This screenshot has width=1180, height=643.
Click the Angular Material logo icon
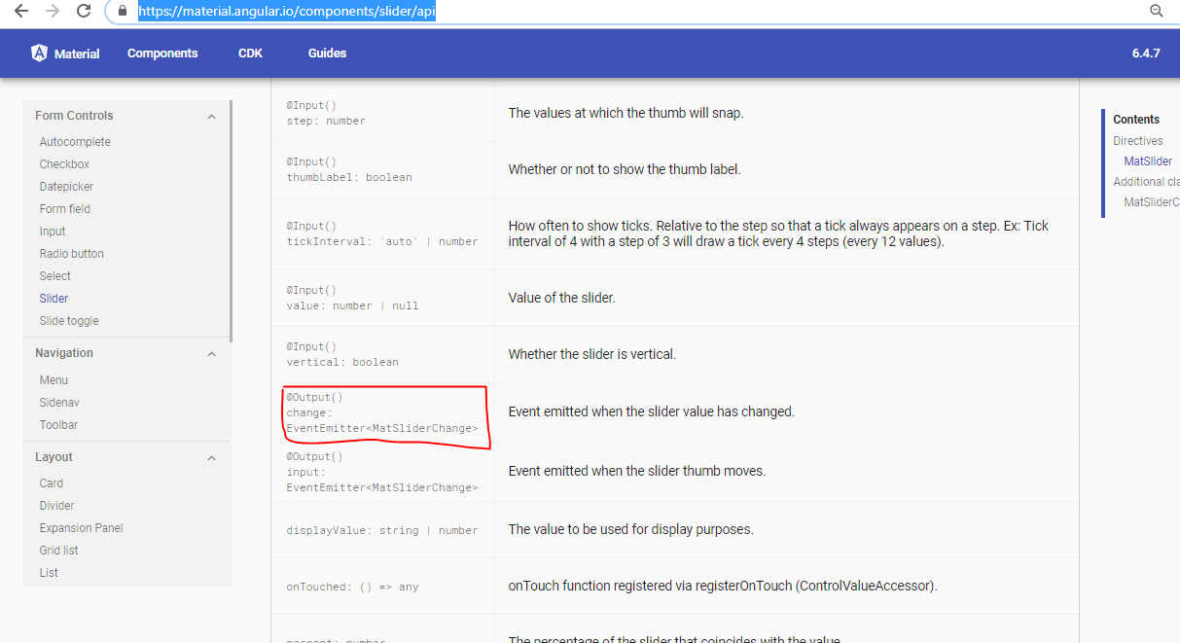click(39, 54)
